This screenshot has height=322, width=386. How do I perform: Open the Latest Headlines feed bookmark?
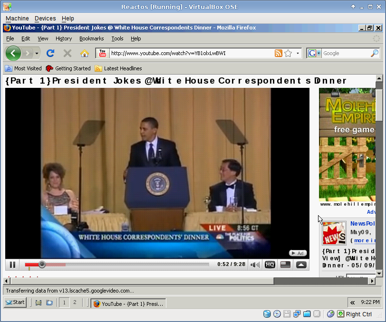pyautogui.click(x=118, y=68)
